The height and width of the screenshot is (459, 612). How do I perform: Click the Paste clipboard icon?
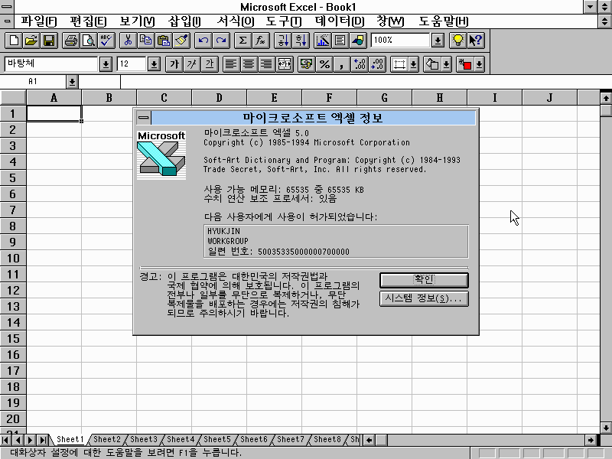point(164,41)
